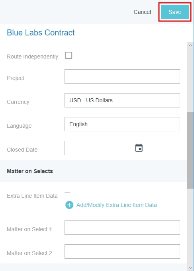Click the scrollbar track above the thumb
The height and width of the screenshot is (271, 194).
click(x=190, y=80)
